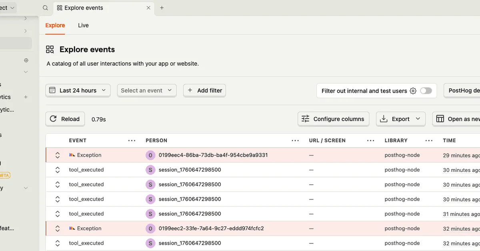This screenshot has height=251, width=480.
Task: Click the download icon on the Export button
Action: pyautogui.click(x=384, y=119)
